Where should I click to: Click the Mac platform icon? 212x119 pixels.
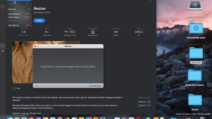pyautogui.click(x=14, y=88)
